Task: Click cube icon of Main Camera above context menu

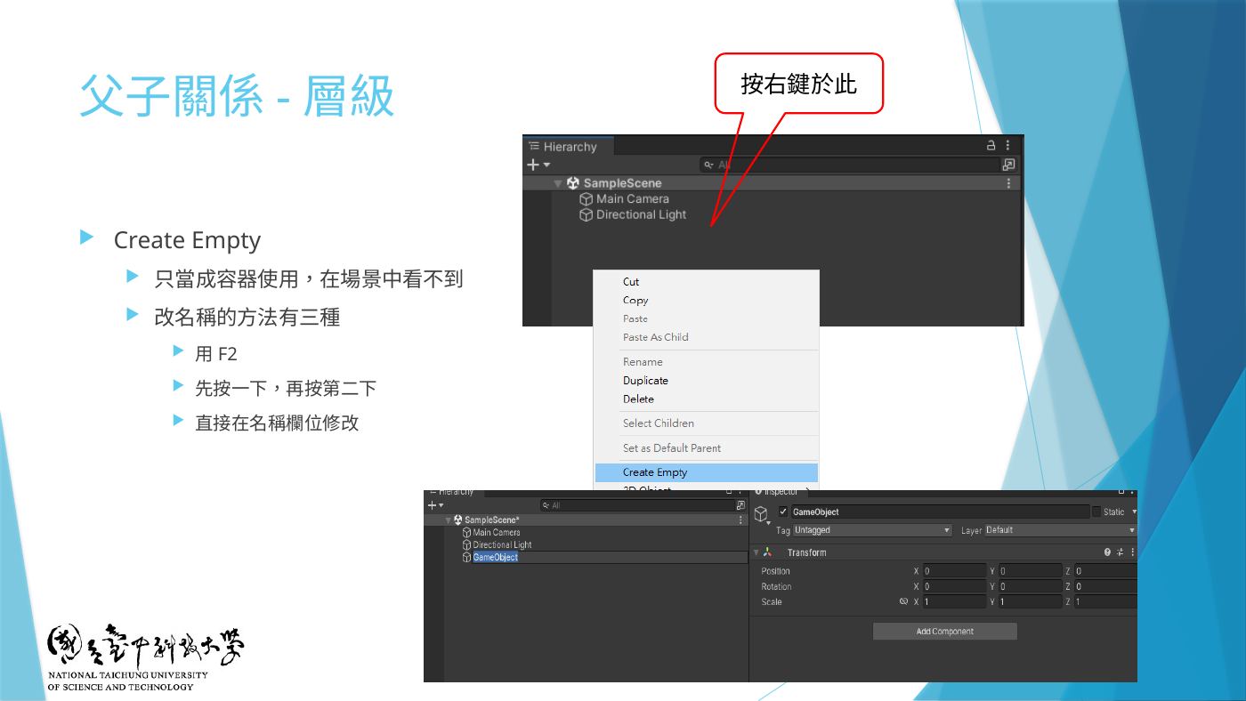Action: [x=586, y=199]
